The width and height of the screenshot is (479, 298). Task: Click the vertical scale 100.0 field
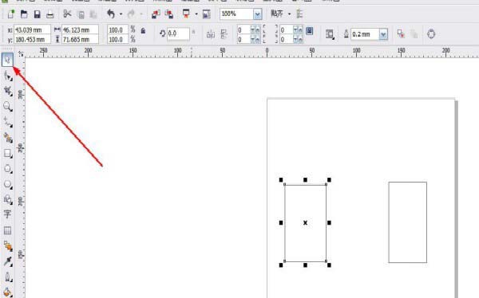(x=117, y=39)
